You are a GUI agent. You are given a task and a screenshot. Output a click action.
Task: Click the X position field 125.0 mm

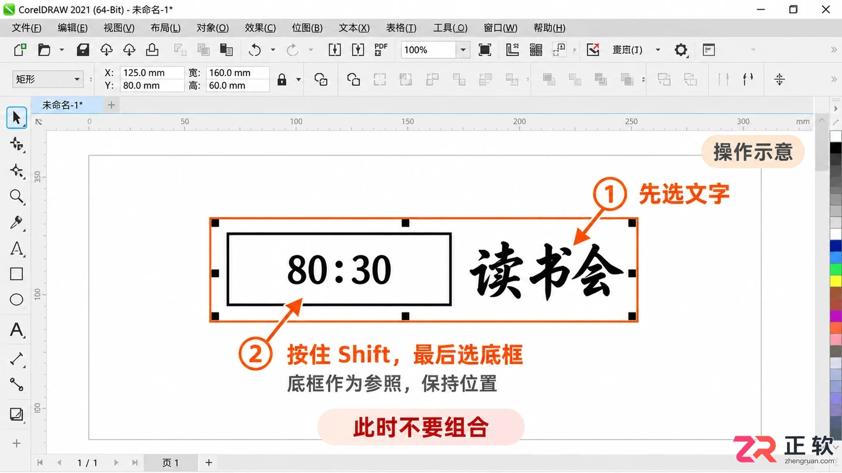[152, 73]
